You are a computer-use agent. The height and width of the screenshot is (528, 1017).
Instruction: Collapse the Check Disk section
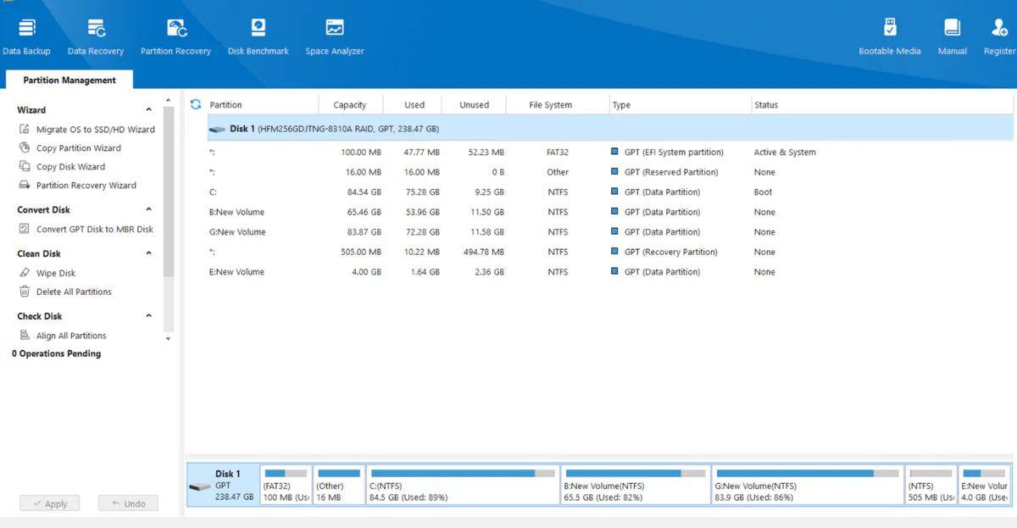pyautogui.click(x=148, y=315)
